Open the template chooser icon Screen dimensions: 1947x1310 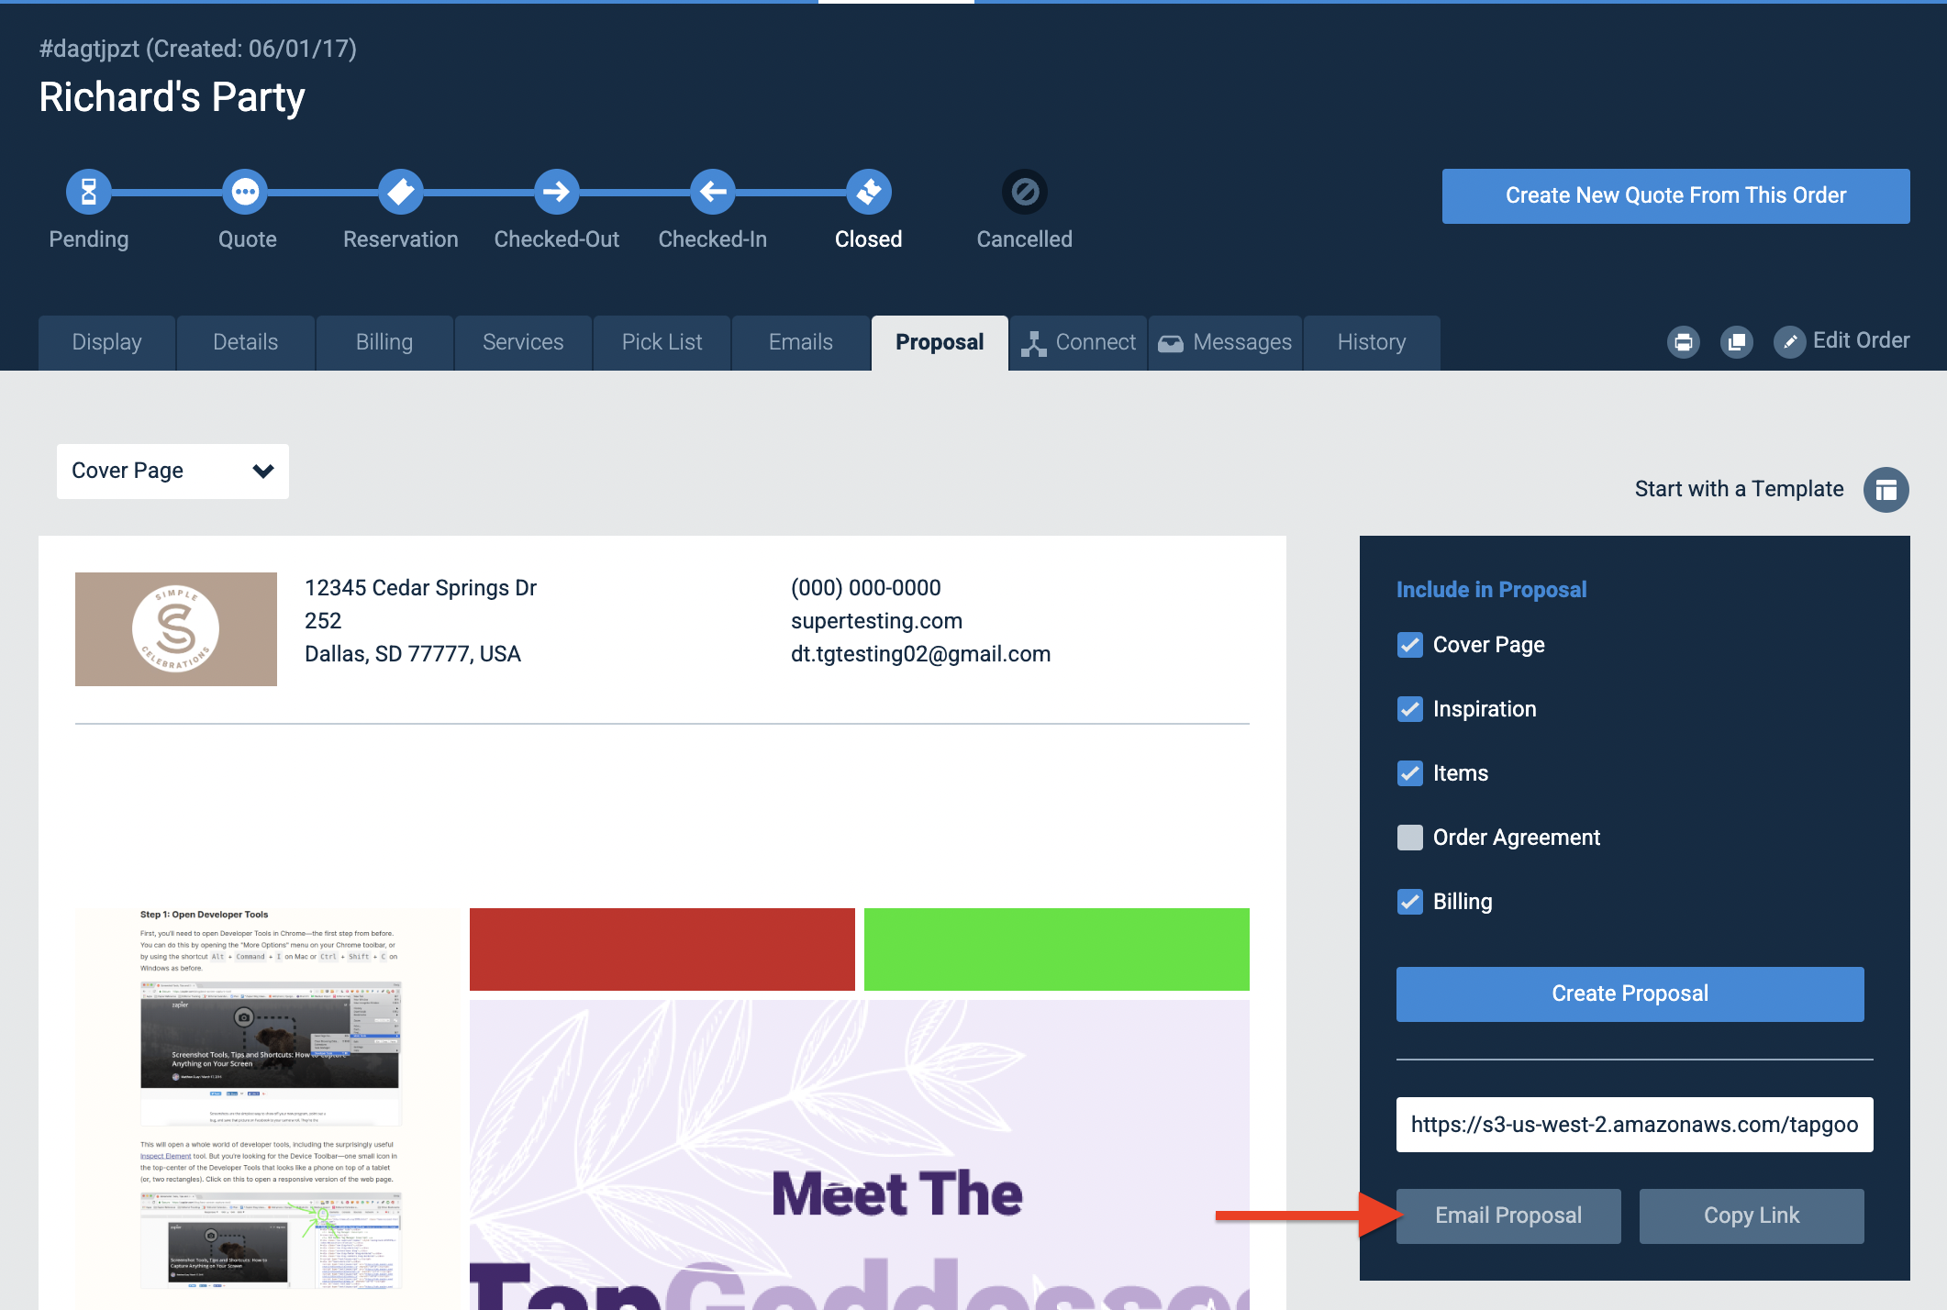coord(1886,490)
